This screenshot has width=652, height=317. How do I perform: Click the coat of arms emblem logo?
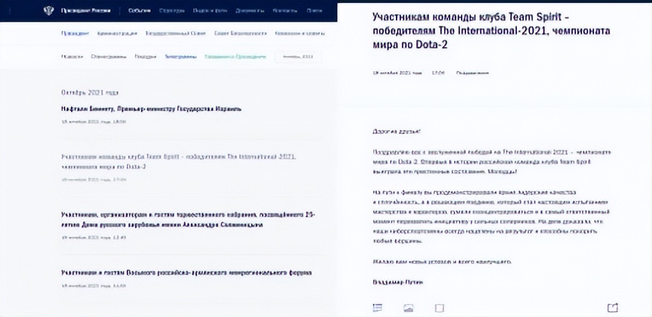click(x=49, y=11)
